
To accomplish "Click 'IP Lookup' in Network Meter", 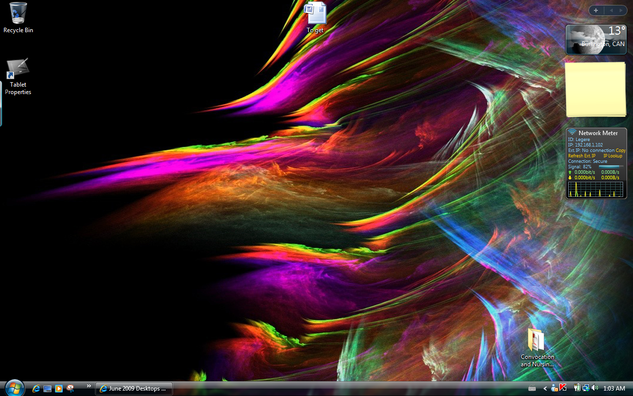I will (613, 156).
